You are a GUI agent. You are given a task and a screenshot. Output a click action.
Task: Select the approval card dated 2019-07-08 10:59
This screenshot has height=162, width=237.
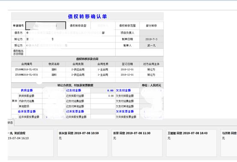click(x=83, y=143)
